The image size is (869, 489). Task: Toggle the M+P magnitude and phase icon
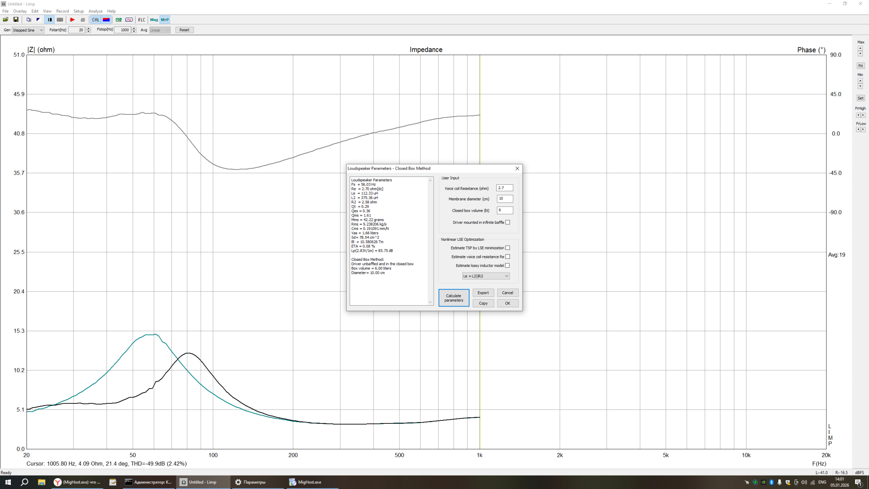pyautogui.click(x=165, y=20)
